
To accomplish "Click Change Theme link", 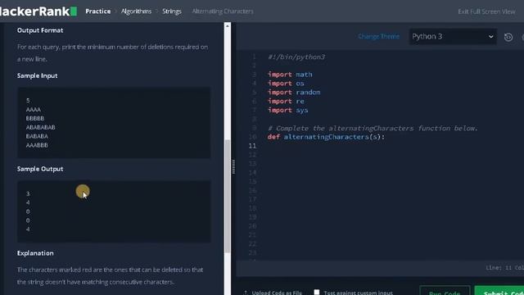I will pos(378,36).
